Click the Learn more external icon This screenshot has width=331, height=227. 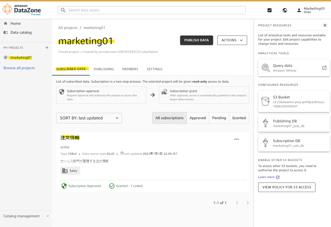[x=278, y=177]
